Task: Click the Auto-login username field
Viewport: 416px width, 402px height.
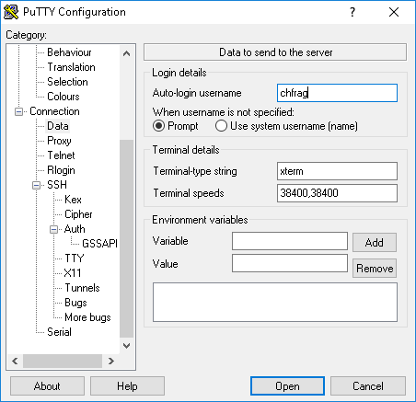Action: point(337,93)
